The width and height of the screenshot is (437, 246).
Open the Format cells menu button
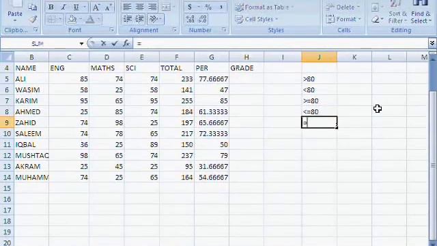[x=343, y=19]
